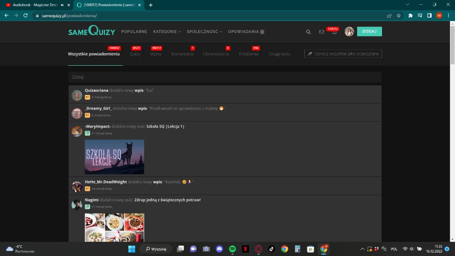Expand the Społeczność dropdown menu
The height and width of the screenshot is (256, 455).
click(204, 32)
